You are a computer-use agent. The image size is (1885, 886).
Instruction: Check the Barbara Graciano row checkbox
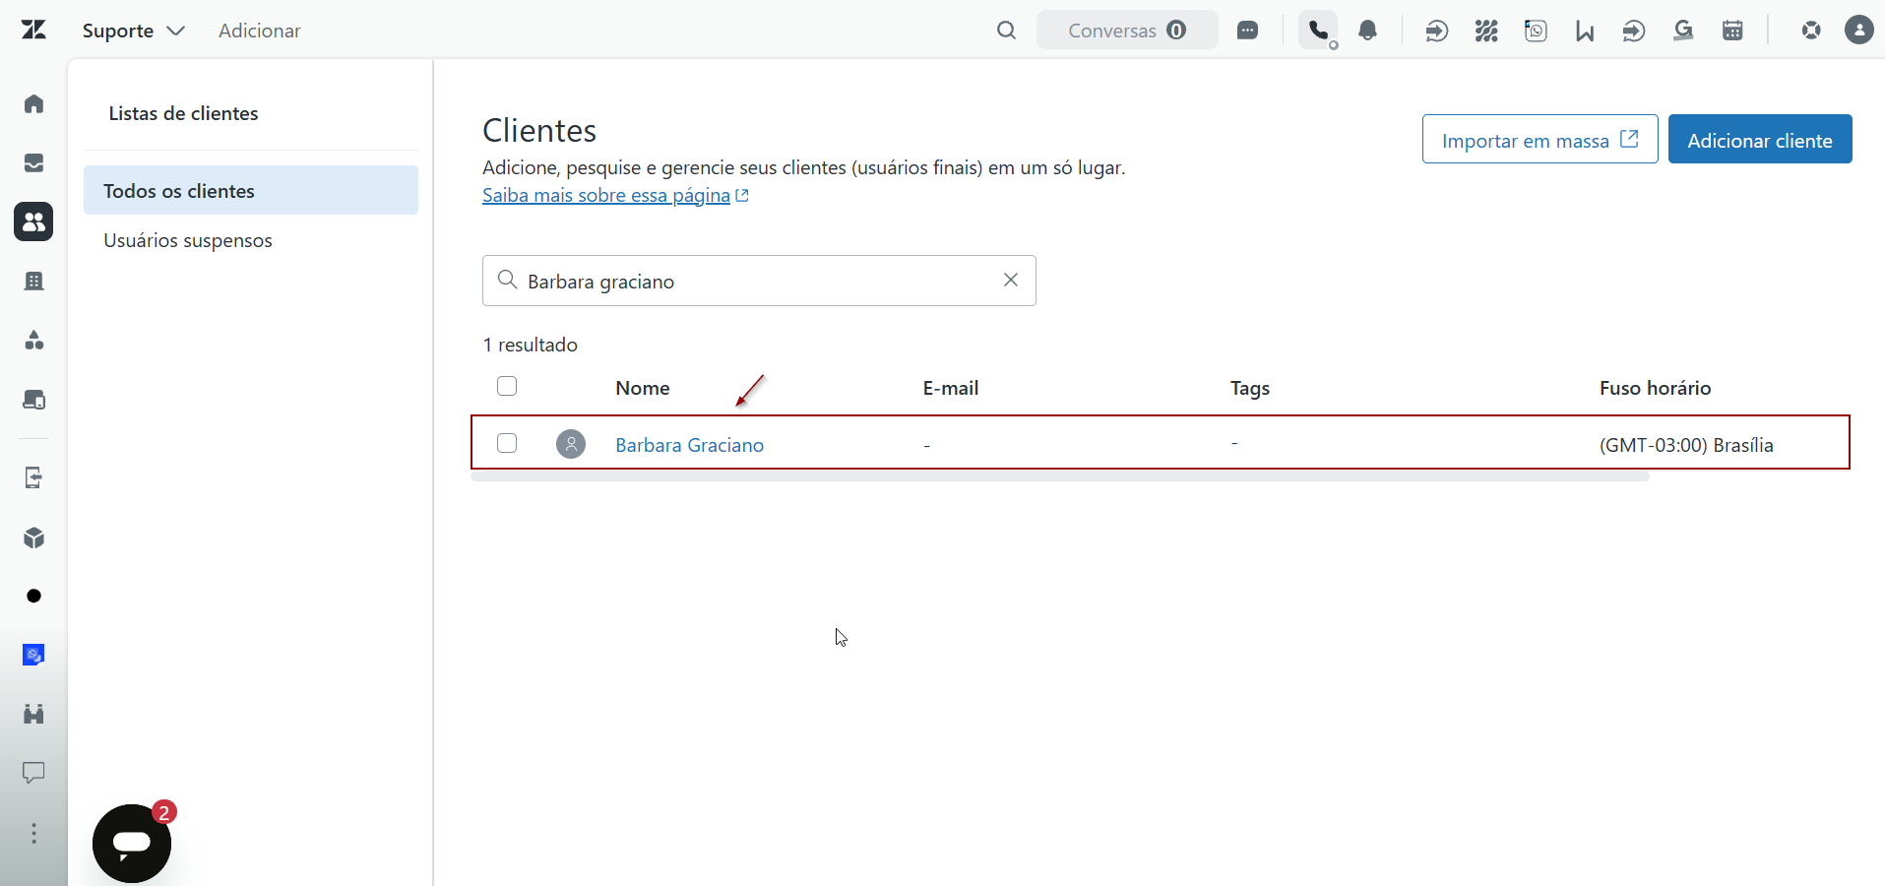pos(507,443)
